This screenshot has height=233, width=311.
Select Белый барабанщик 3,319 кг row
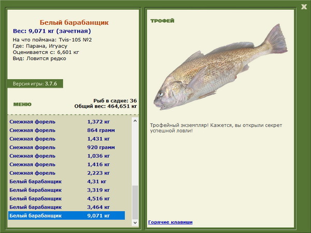click(x=67, y=190)
